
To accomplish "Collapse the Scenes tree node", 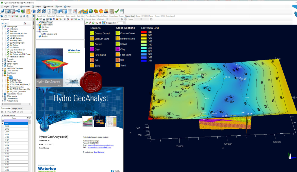I will point(3,75).
